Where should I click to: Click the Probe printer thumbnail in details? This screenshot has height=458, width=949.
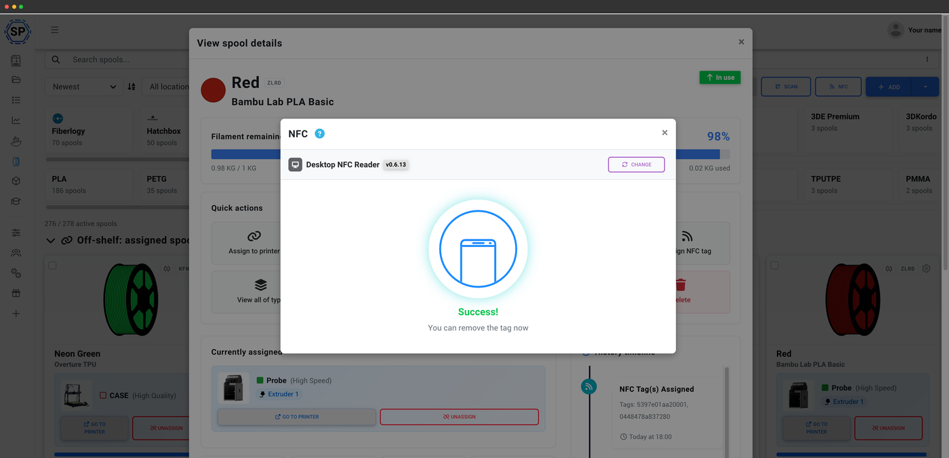click(234, 387)
